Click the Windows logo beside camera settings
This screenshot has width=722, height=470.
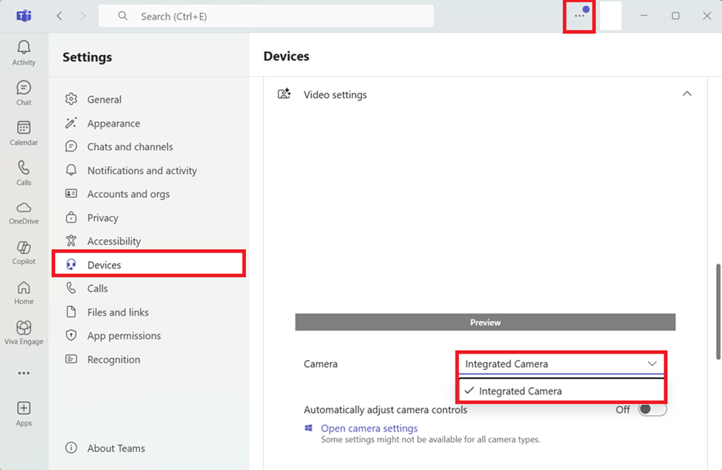pyautogui.click(x=309, y=428)
